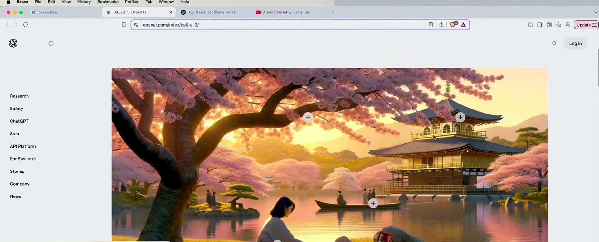Click the share icon in address bar
This screenshot has height=242, width=599.
point(441,25)
